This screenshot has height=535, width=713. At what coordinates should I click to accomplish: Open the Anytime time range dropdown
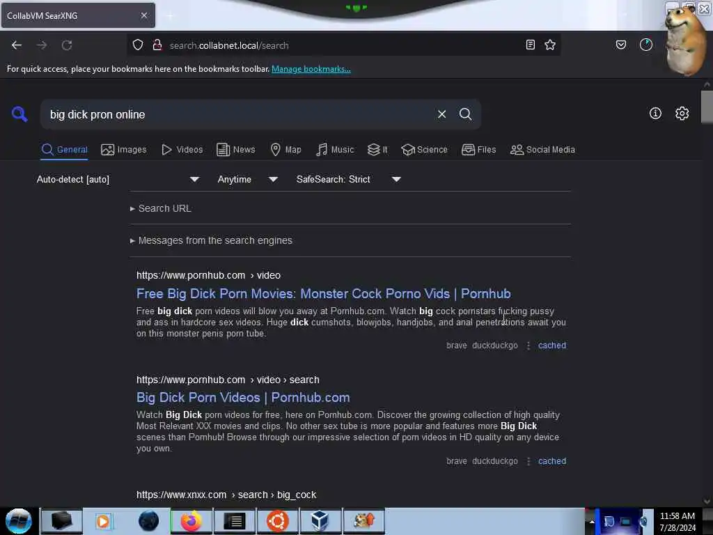point(247,179)
